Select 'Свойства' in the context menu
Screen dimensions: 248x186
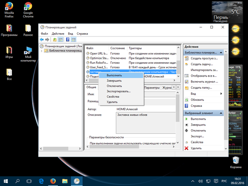tap(113, 97)
